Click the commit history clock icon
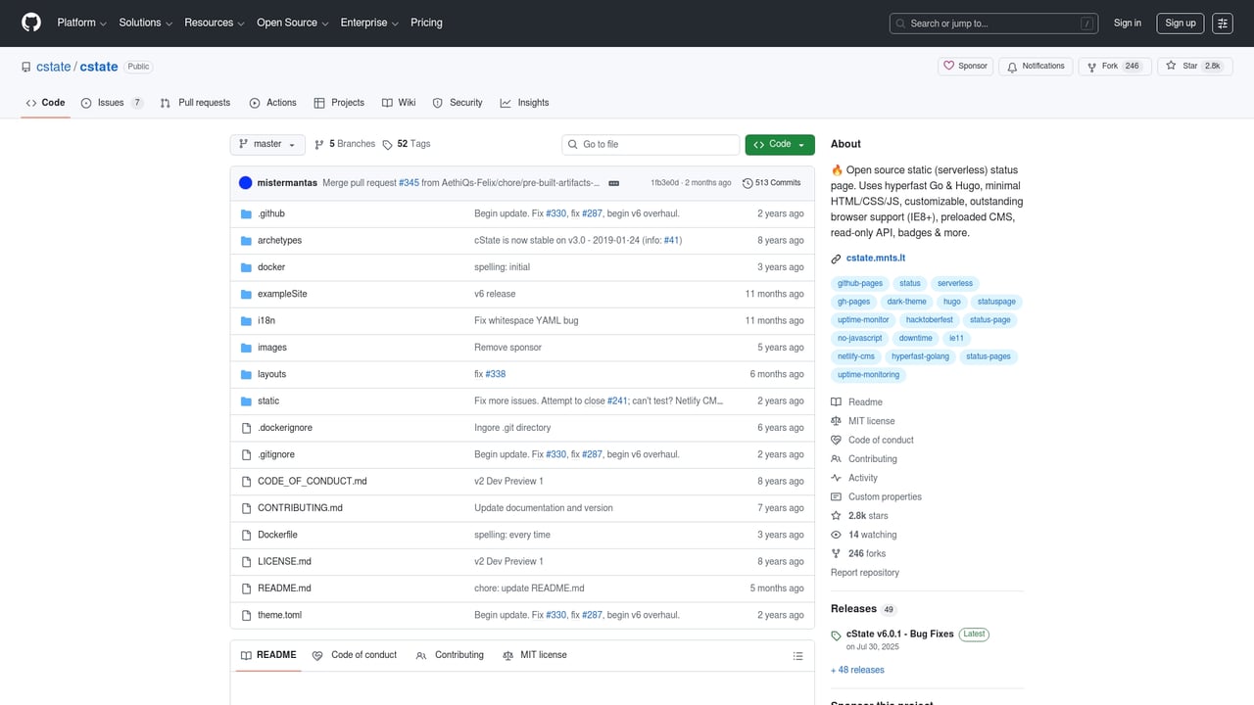This screenshot has height=705, width=1254. tap(748, 183)
